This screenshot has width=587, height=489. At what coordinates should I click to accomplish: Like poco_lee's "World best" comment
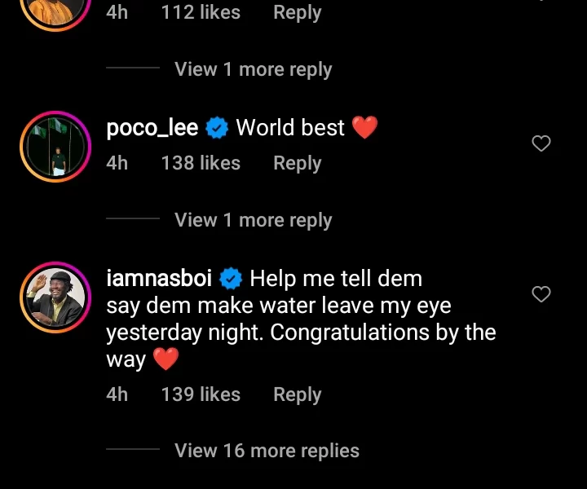541,144
